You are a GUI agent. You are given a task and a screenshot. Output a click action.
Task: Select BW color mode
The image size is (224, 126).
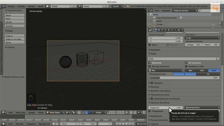(x=190, y=70)
